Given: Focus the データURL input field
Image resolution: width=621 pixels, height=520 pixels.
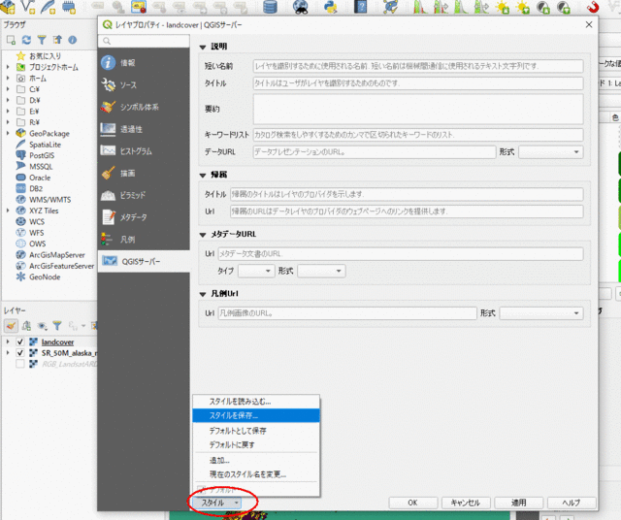Looking at the screenshot, I should (x=375, y=152).
